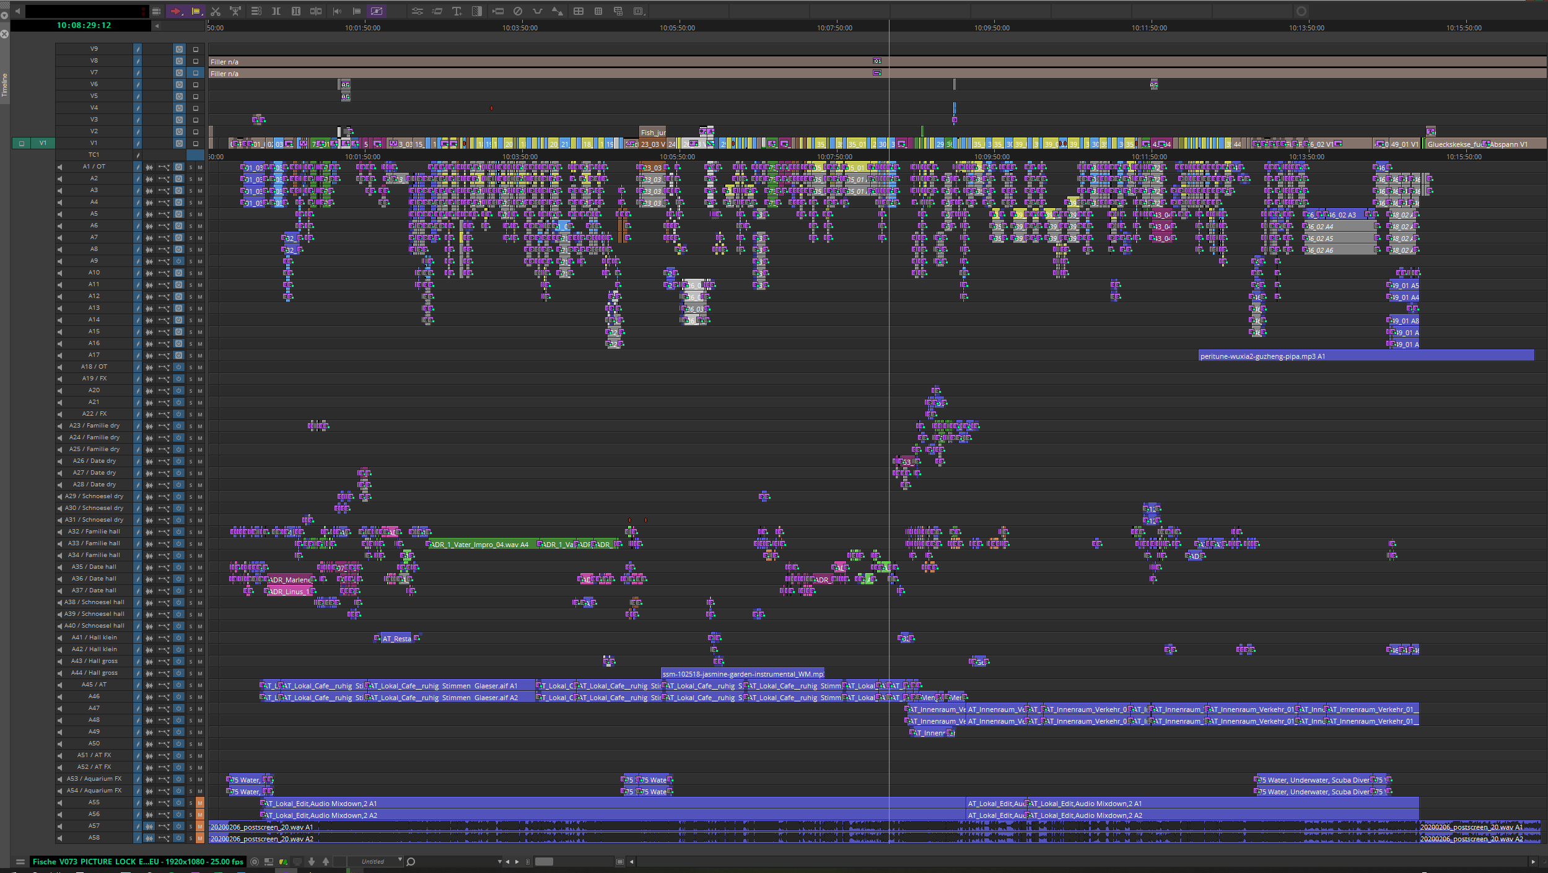Toggle the monitor box on track V7
This screenshot has width=1548, height=873.
(196, 72)
